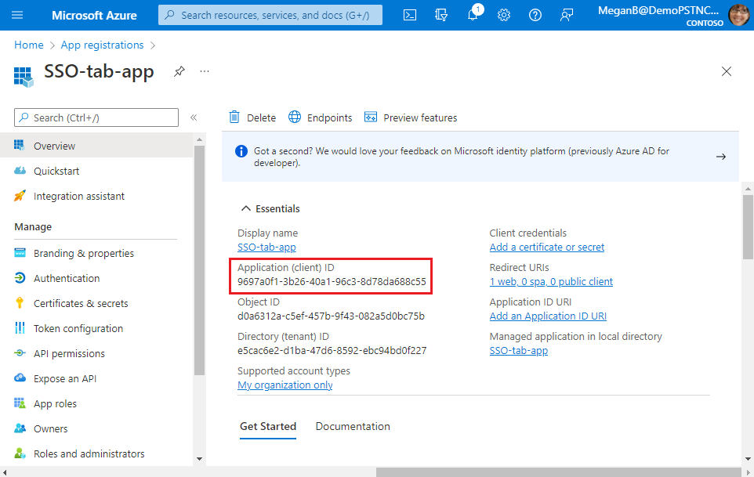Image resolution: width=754 pixels, height=477 pixels.
Task: Go to Home breadcrumb
Action: click(29, 45)
